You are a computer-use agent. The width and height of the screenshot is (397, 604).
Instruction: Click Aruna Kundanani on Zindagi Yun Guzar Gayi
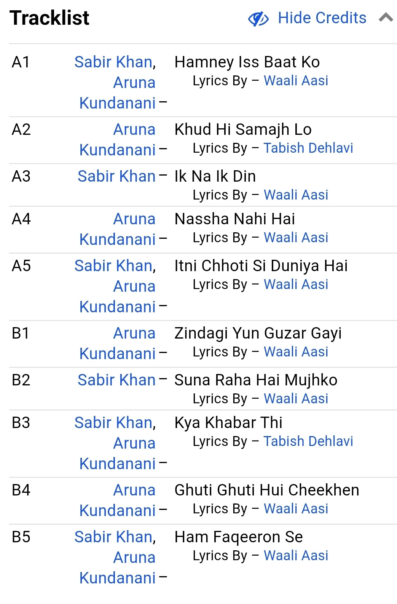tap(117, 343)
